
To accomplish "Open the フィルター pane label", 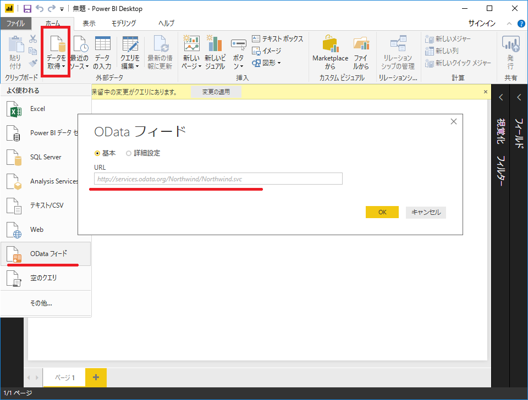I will [x=501, y=171].
